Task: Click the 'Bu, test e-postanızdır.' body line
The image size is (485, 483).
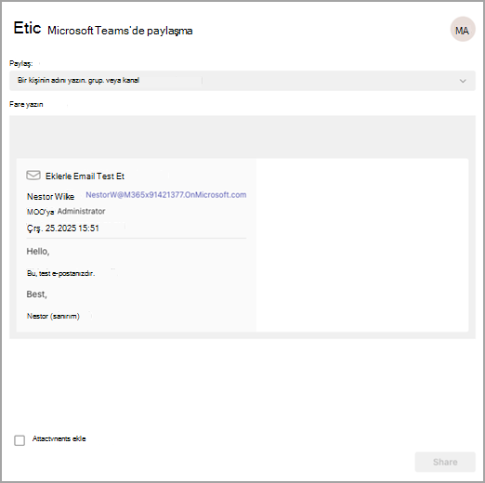Action: pyautogui.click(x=60, y=273)
